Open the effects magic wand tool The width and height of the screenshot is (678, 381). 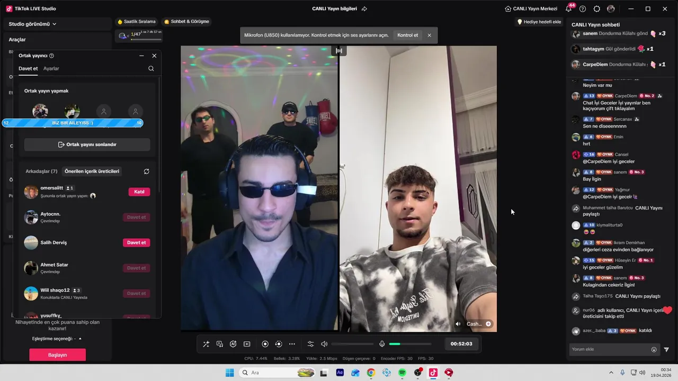[x=206, y=344]
